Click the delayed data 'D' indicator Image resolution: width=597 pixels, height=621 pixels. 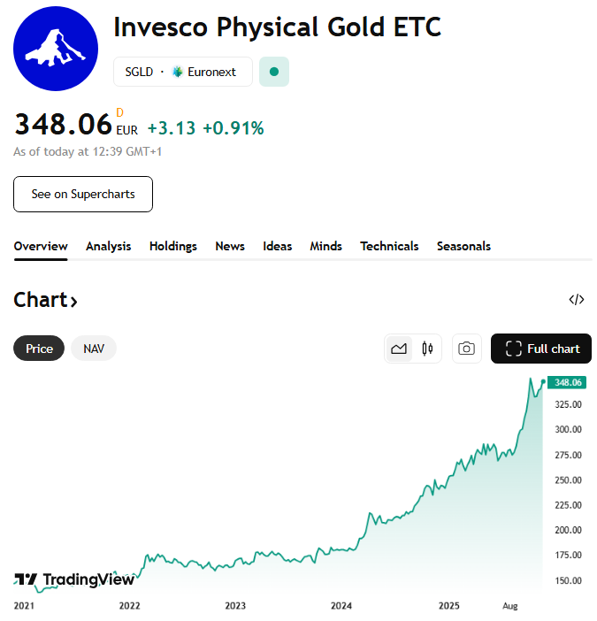click(x=120, y=112)
